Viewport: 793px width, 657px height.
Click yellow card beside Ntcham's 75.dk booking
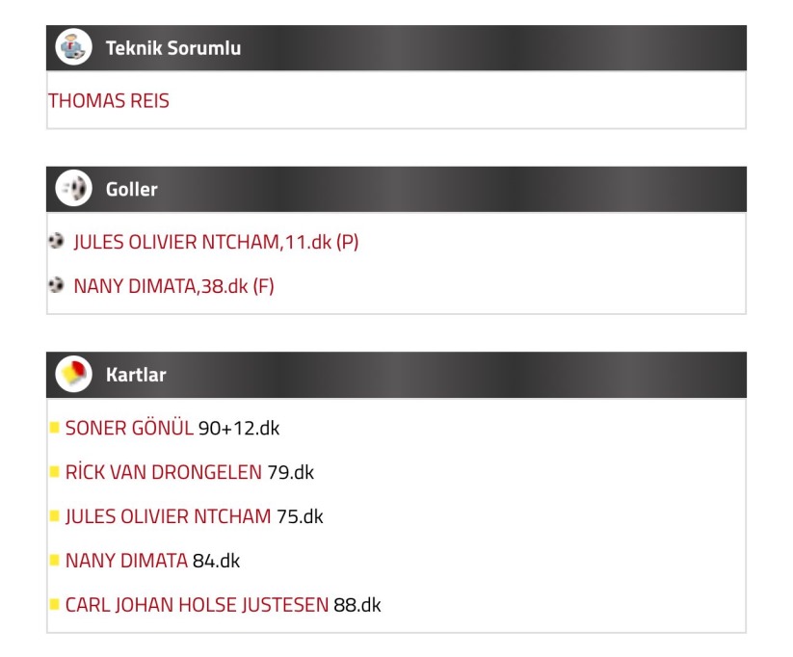(x=55, y=516)
